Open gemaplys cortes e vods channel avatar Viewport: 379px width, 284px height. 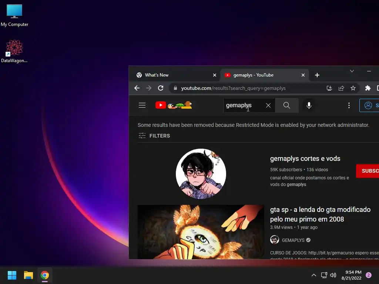pyautogui.click(x=201, y=174)
